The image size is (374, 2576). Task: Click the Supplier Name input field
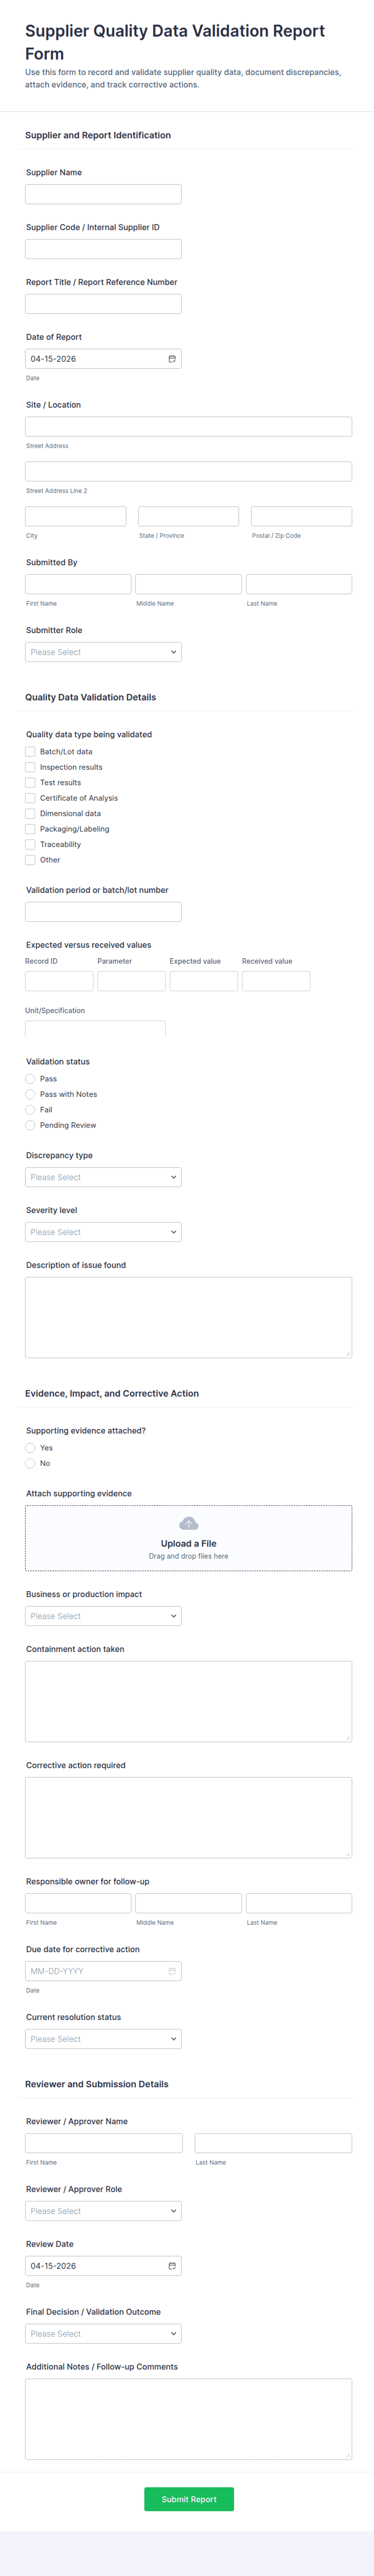tap(103, 194)
